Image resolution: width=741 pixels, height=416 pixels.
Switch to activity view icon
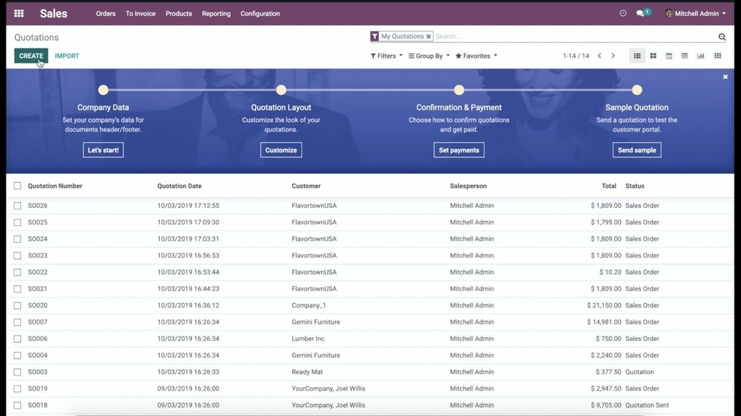[x=717, y=56]
